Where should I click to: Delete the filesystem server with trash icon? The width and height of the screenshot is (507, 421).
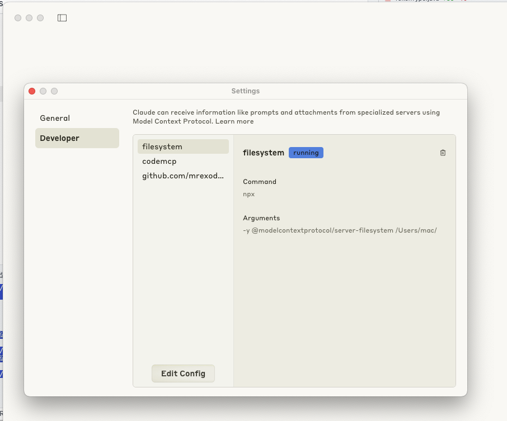(x=443, y=153)
